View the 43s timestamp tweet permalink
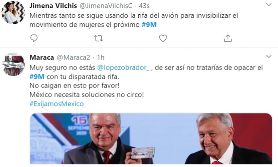Viewport: 278px width, 167px height. tap(144, 6)
